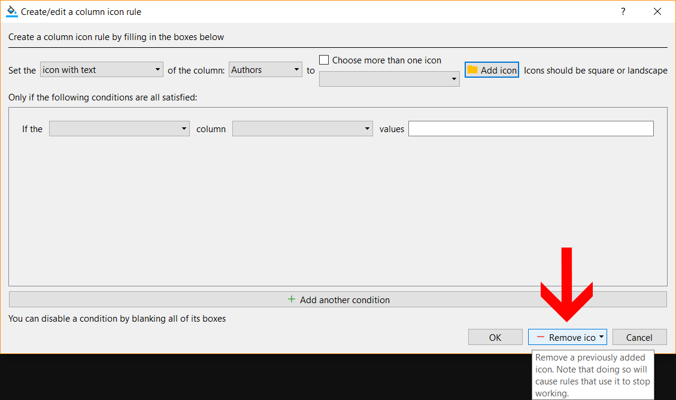Click 'You can disable a condition' hint text
The image size is (676, 400).
(x=117, y=319)
